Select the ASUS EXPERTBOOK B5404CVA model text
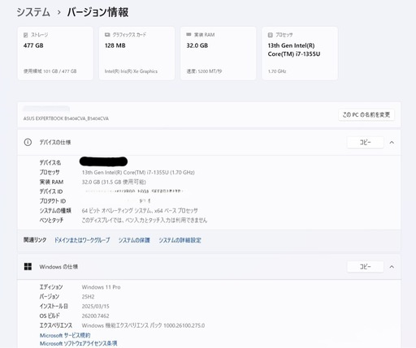 [x=66, y=118]
